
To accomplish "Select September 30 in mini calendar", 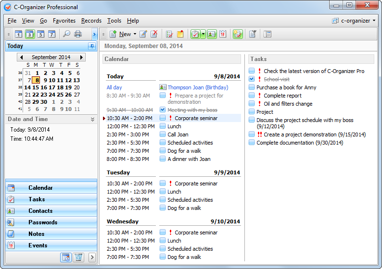I will [44, 102].
